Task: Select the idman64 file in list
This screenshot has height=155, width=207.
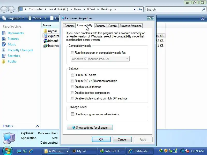Action: 51,41
